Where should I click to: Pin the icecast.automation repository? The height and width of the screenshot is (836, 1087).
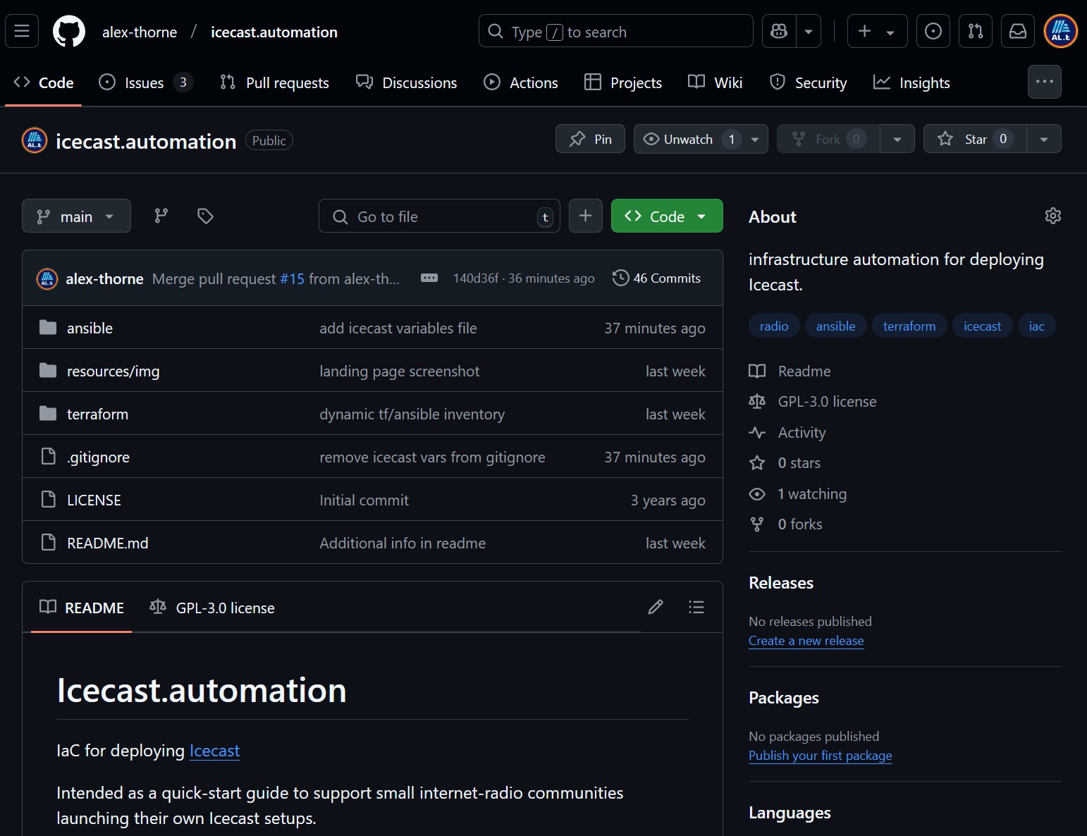point(590,139)
